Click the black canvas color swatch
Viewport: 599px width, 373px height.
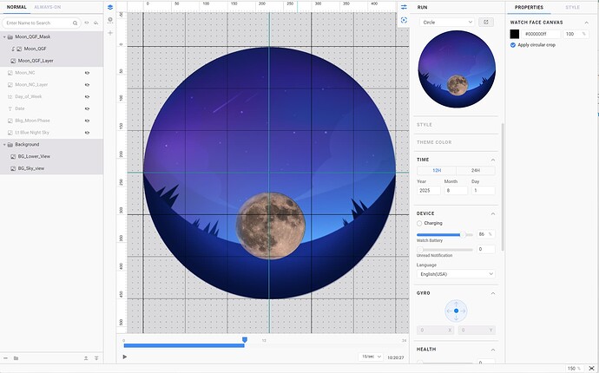coord(515,34)
